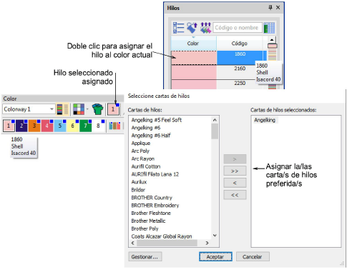Image resolution: width=347 pixels, height=277 pixels.
Task: Click the green t-shirt background icon
Action: (97, 109)
